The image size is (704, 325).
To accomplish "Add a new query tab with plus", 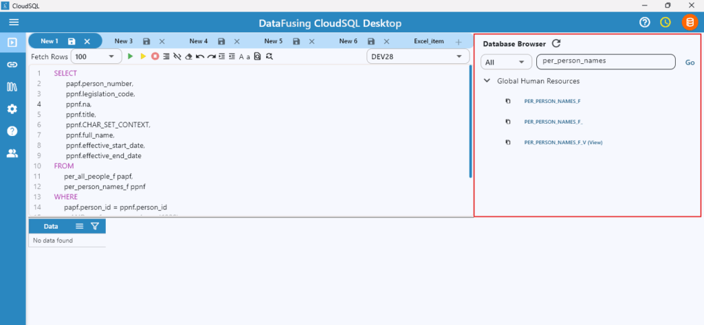I will 459,42.
